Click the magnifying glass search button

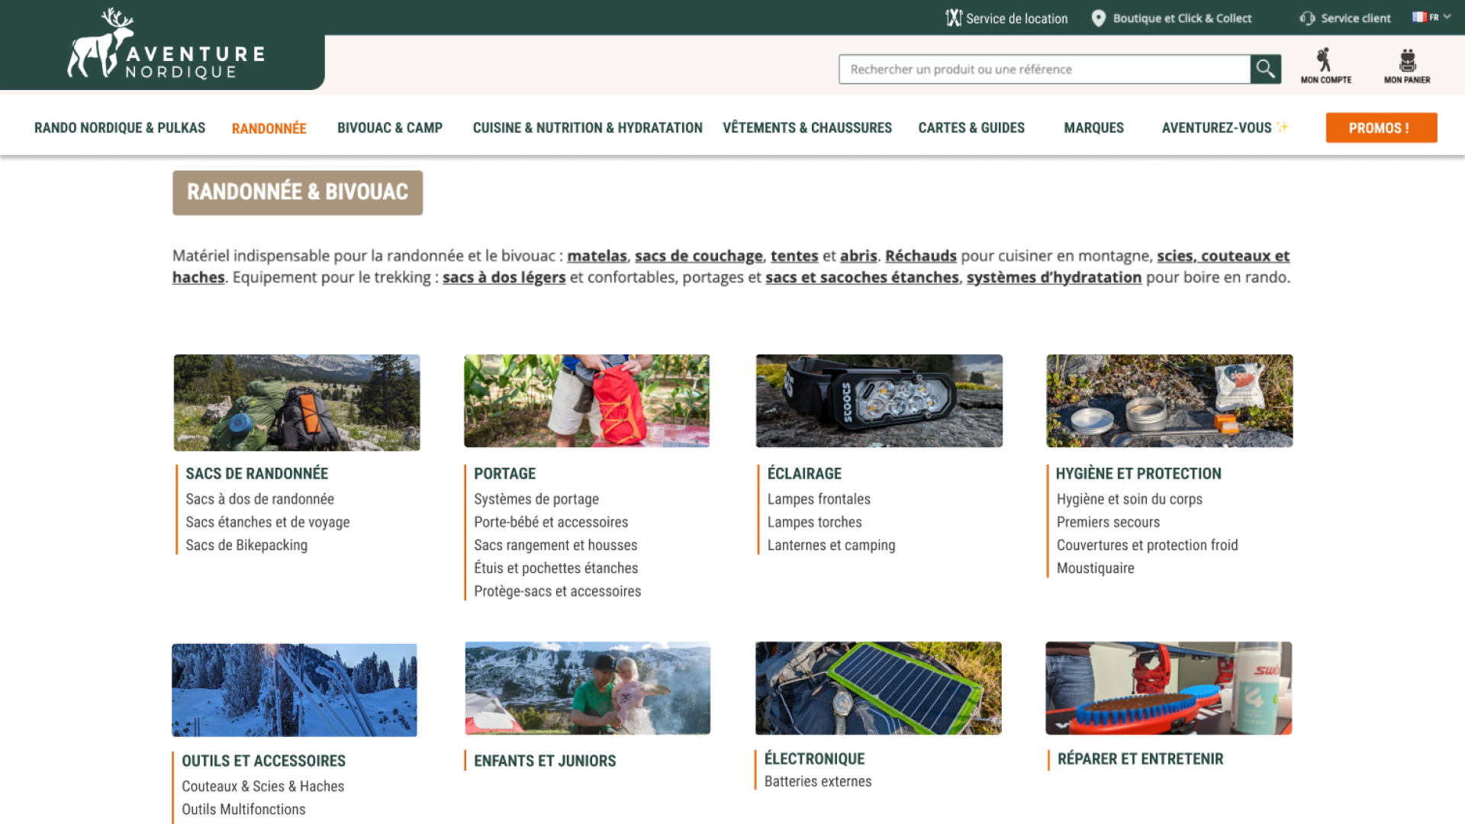1265,69
